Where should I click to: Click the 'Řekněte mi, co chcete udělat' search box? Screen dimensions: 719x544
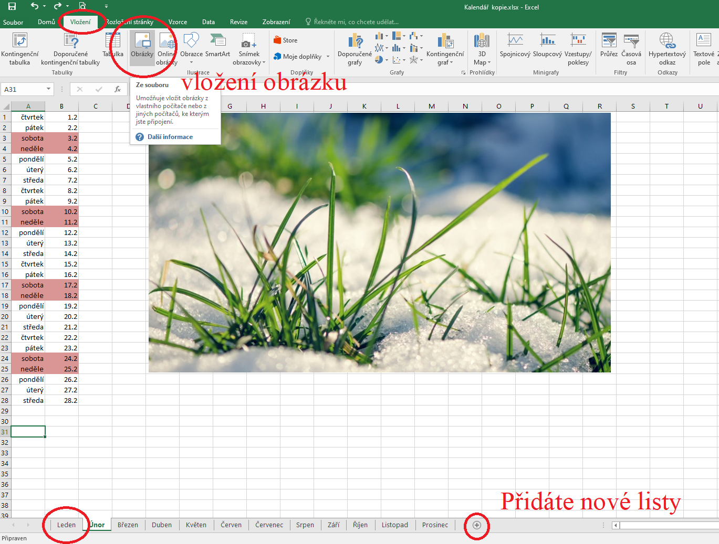click(x=356, y=22)
